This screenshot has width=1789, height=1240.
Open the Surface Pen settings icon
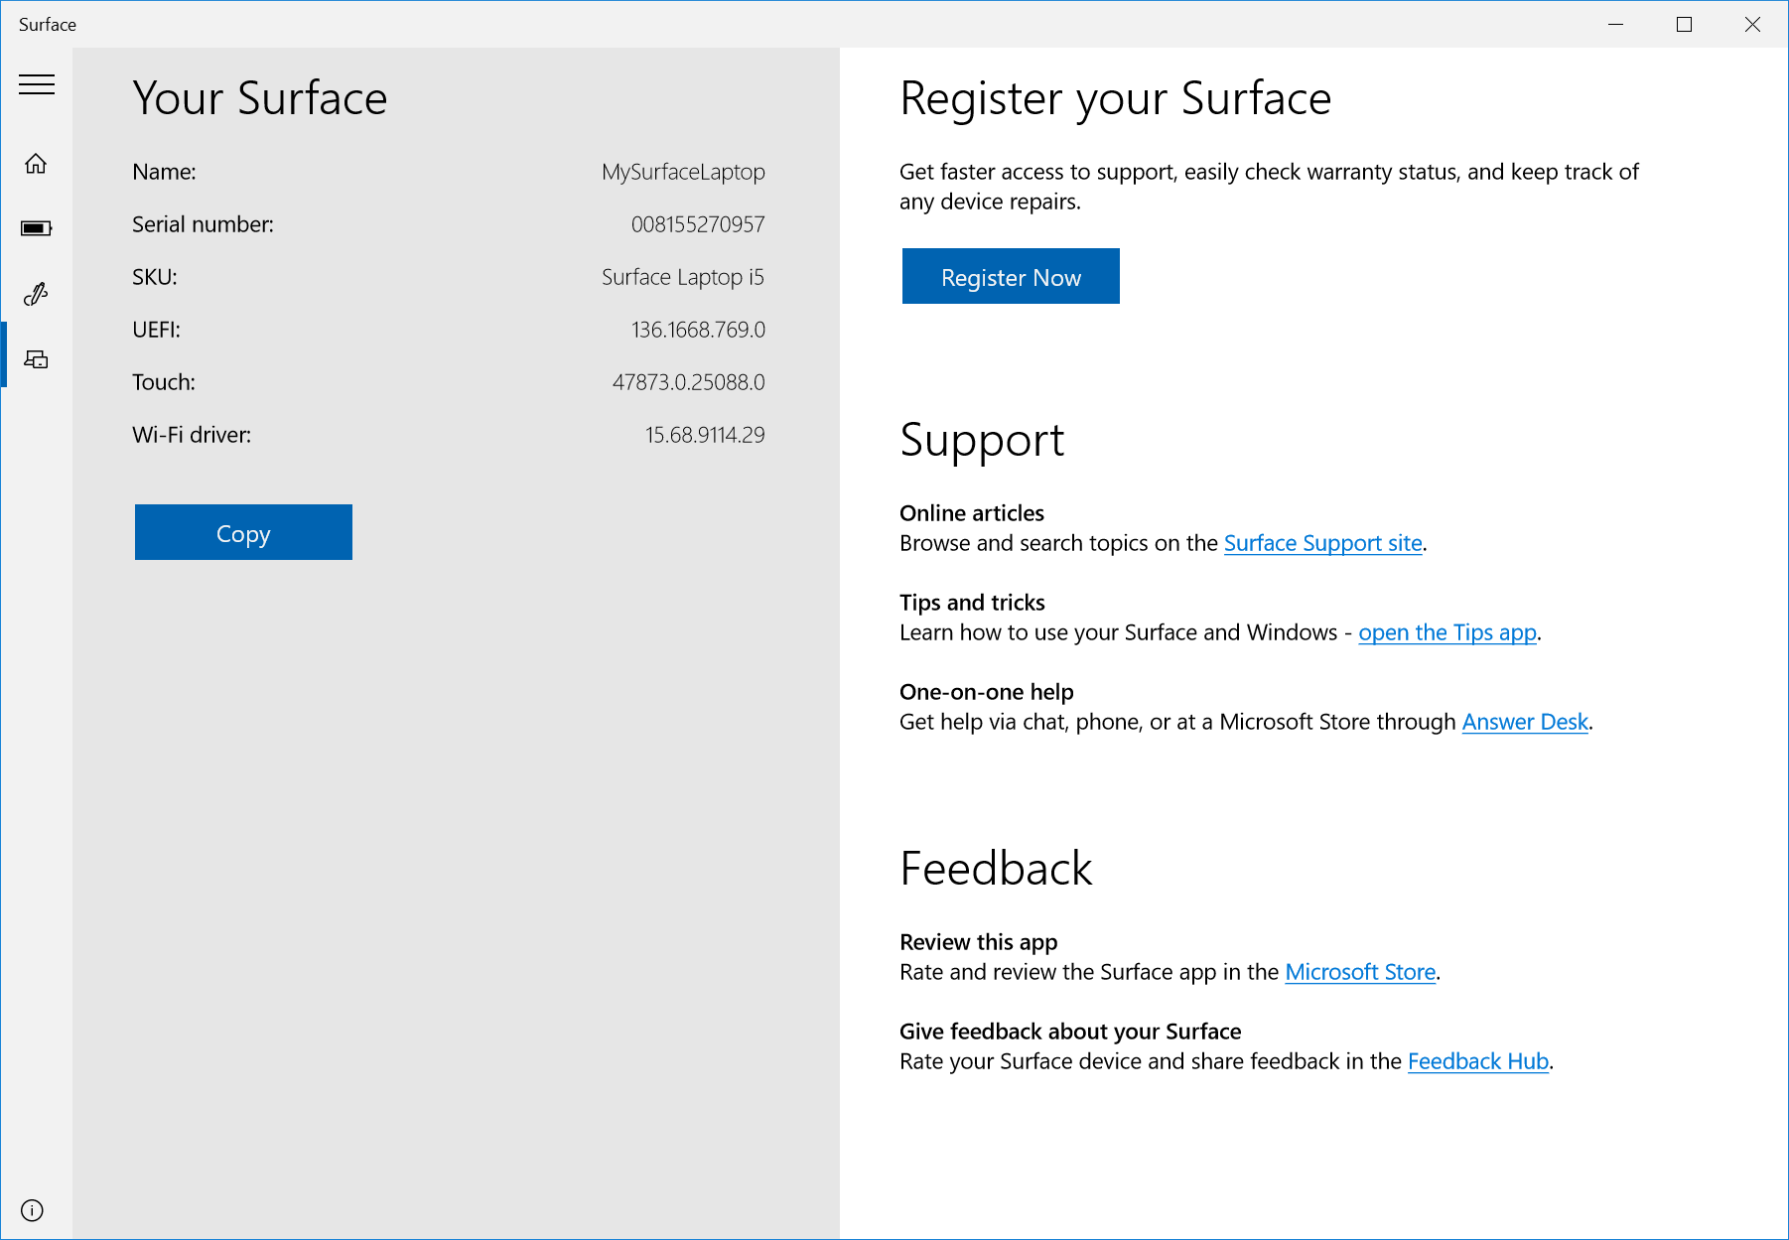click(37, 294)
